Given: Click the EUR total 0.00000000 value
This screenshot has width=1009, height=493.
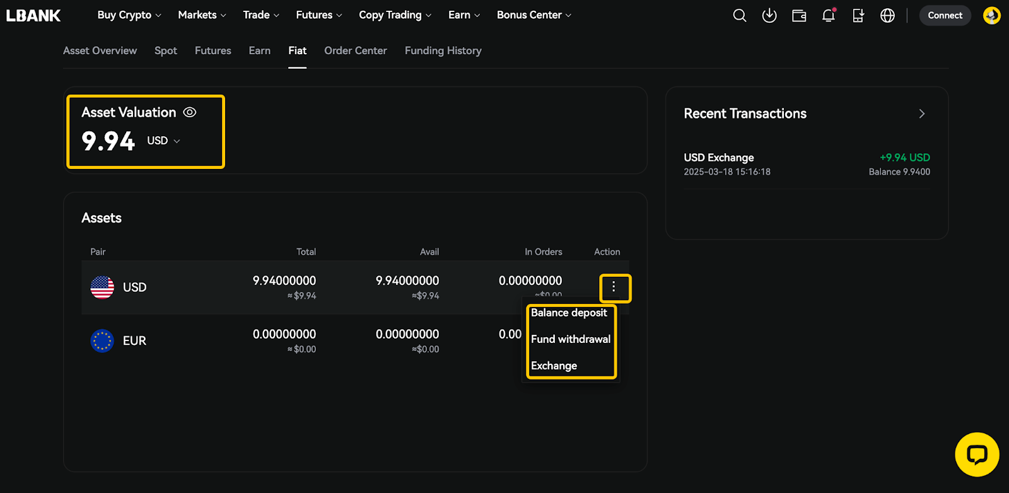Looking at the screenshot, I should click(x=284, y=334).
